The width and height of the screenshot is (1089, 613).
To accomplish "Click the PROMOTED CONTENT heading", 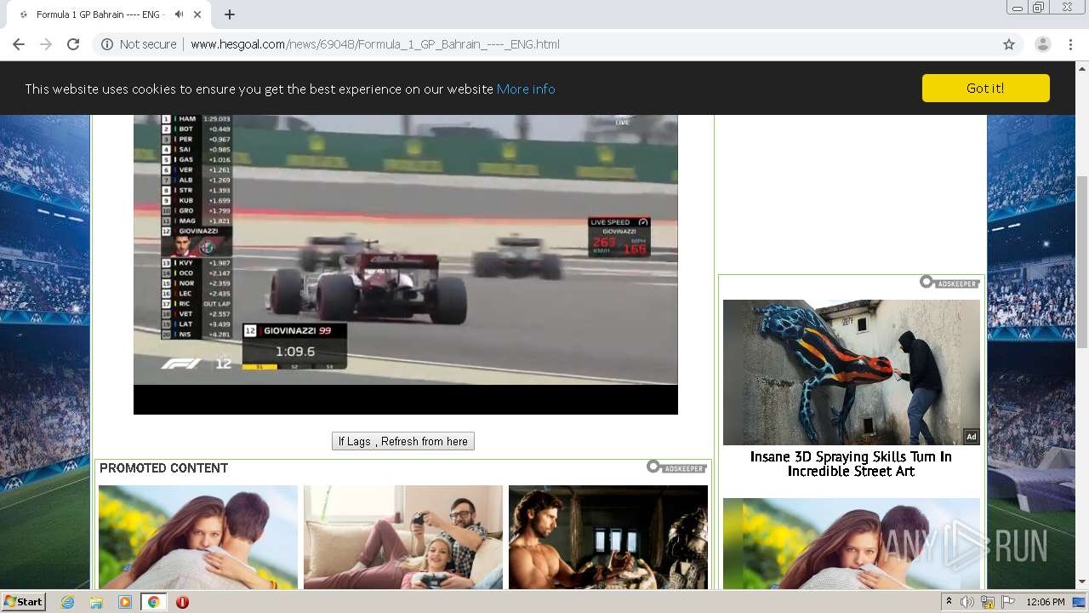I will [x=163, y=468].
